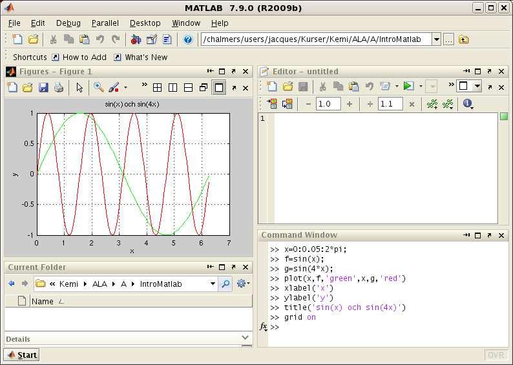Decrement value minus button
The width and height of the screenshot is (513, 365).
[x=308, y=104]
